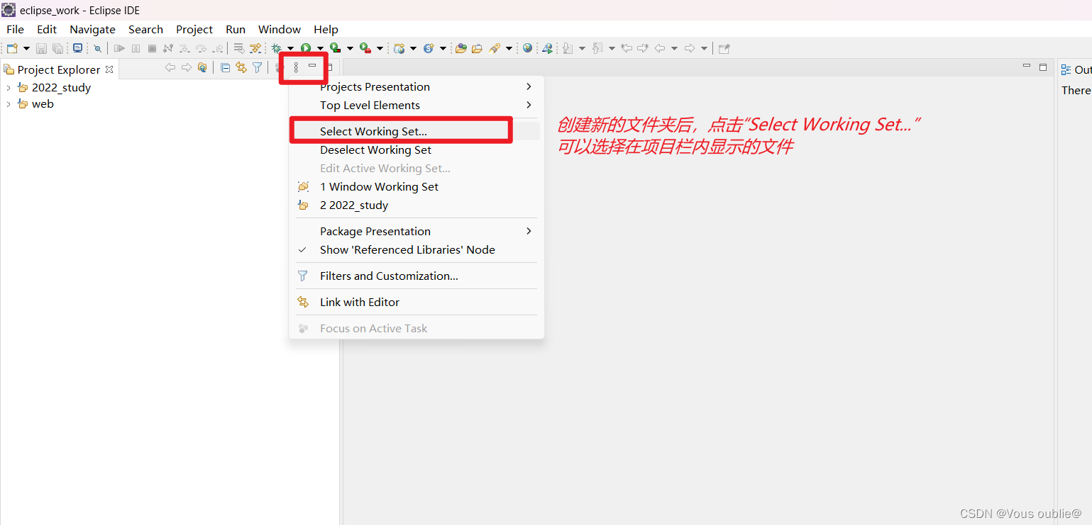Switch to the Outline view tab
Viewport: 1092px width, 525px height.
click(1076, 69)
